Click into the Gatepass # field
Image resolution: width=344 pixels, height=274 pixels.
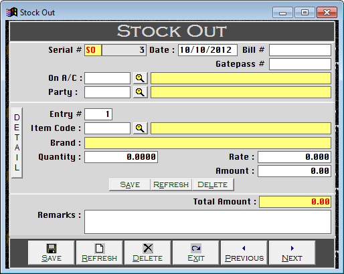click(300, 64)
